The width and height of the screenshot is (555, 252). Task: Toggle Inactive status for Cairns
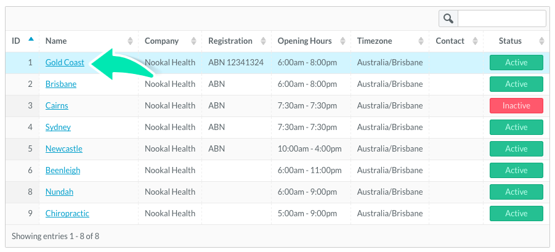(516, 106)
